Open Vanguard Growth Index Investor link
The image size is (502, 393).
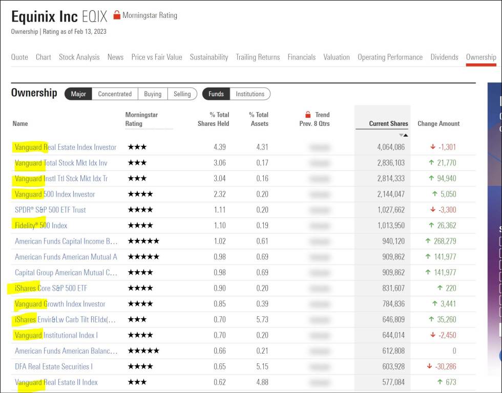(x=60, y=304)
